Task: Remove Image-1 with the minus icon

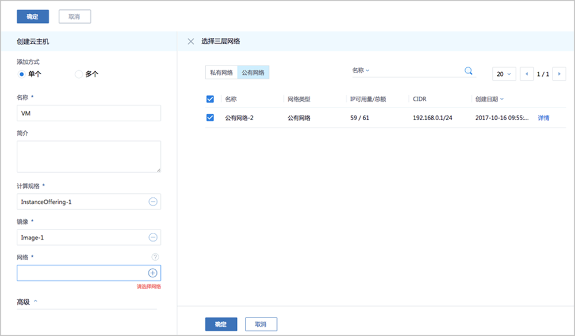Action: pyautogui.click(x=153, y=237)
